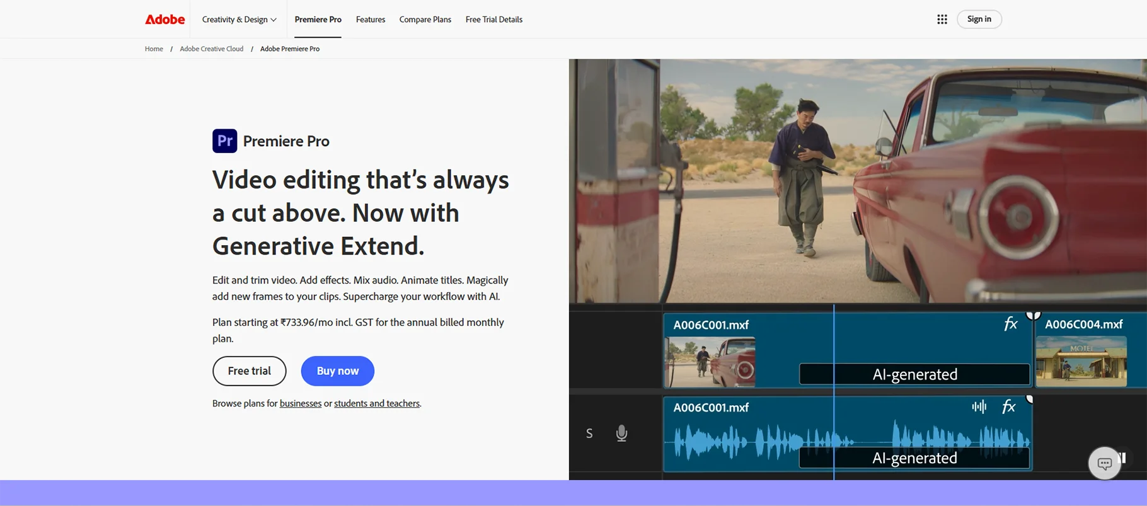The height and width of the screenshot is (506, 1147).
Task: Click the Adobe Premiere Pro breadcrumb
Action: click(290, 49)
